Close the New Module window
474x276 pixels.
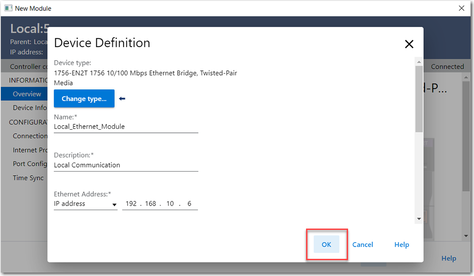pos(461,8)
